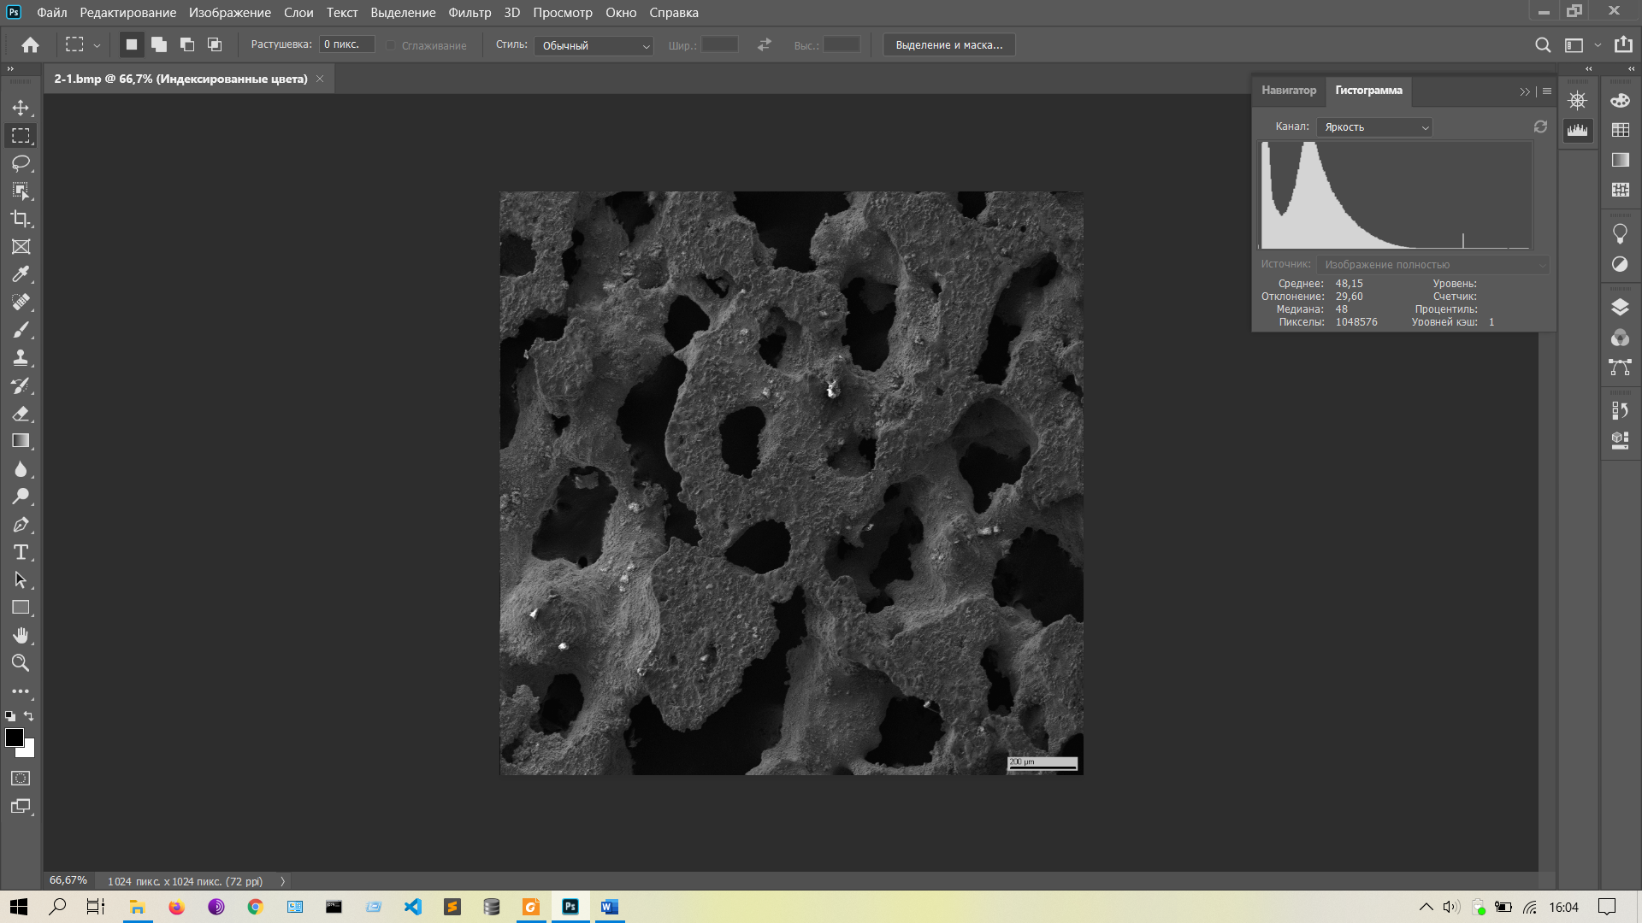Image resolution: width=1642 pixels, height=923 pixels.
Task: Select the Horizontal Type tool
Action: (21, 552)
